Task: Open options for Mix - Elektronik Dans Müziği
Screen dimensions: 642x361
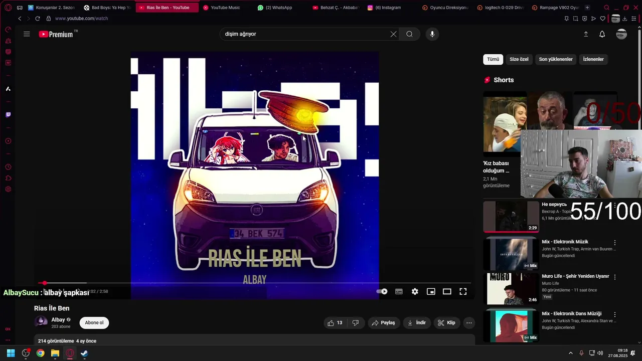Action: tap(615, 314)
